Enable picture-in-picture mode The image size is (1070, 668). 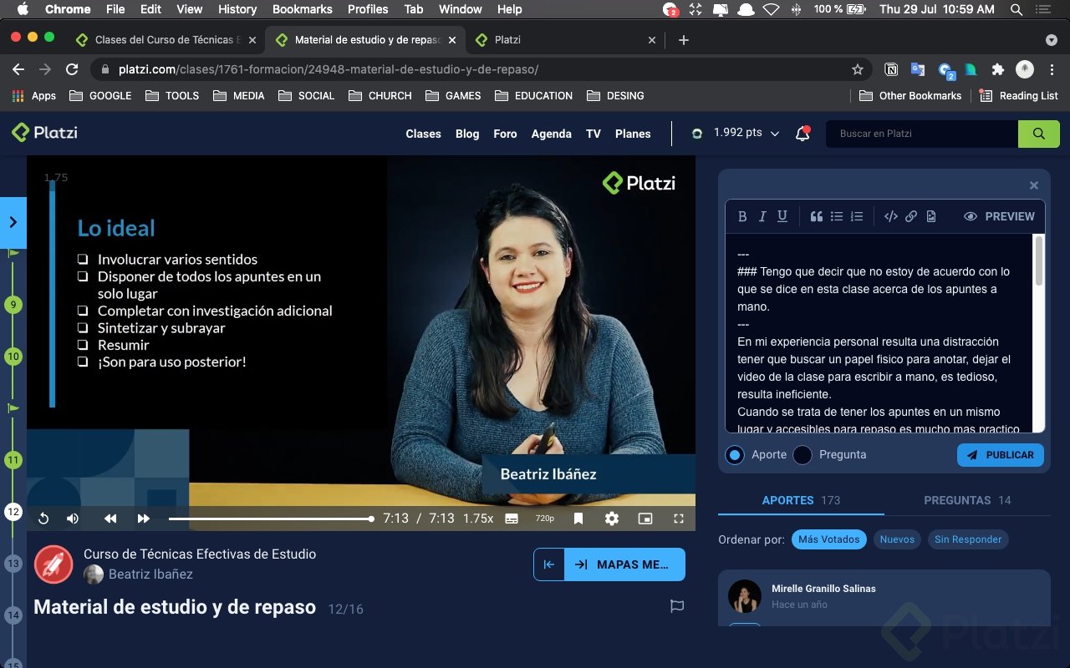coord(645,519)
